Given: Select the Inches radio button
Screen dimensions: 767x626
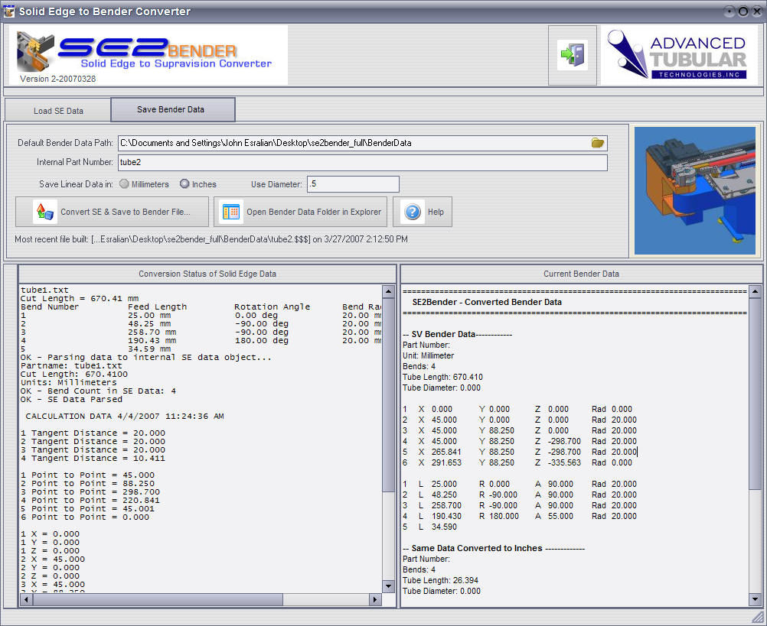Looking at the screenshot, I should click(x=184, y=184).
